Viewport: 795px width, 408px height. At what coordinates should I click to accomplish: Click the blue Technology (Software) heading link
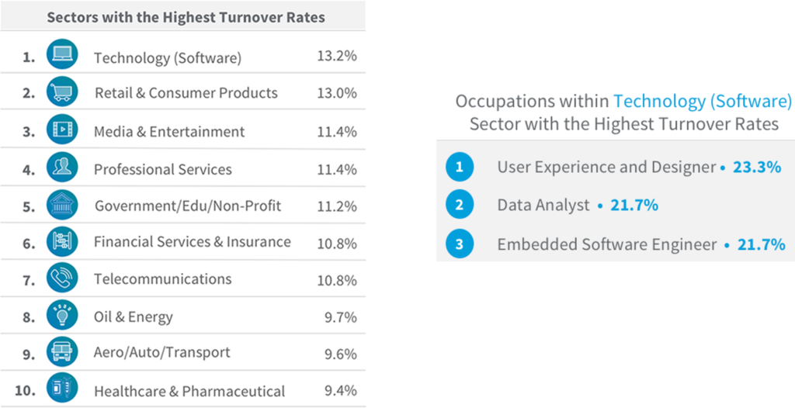click(702, 102)
